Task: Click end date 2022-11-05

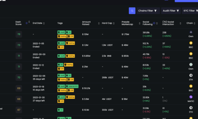Action: [39, 44]
